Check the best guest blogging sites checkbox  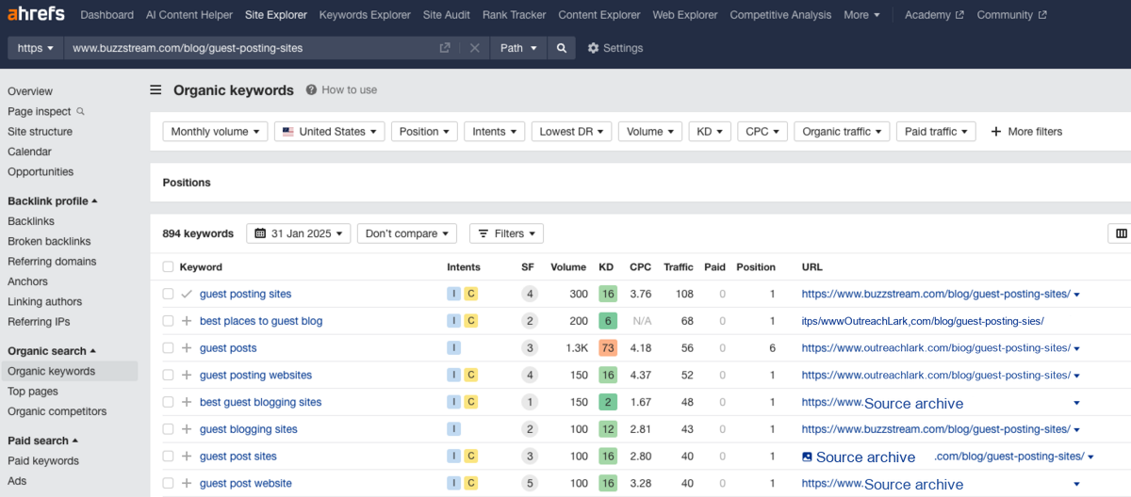(168, 402)
